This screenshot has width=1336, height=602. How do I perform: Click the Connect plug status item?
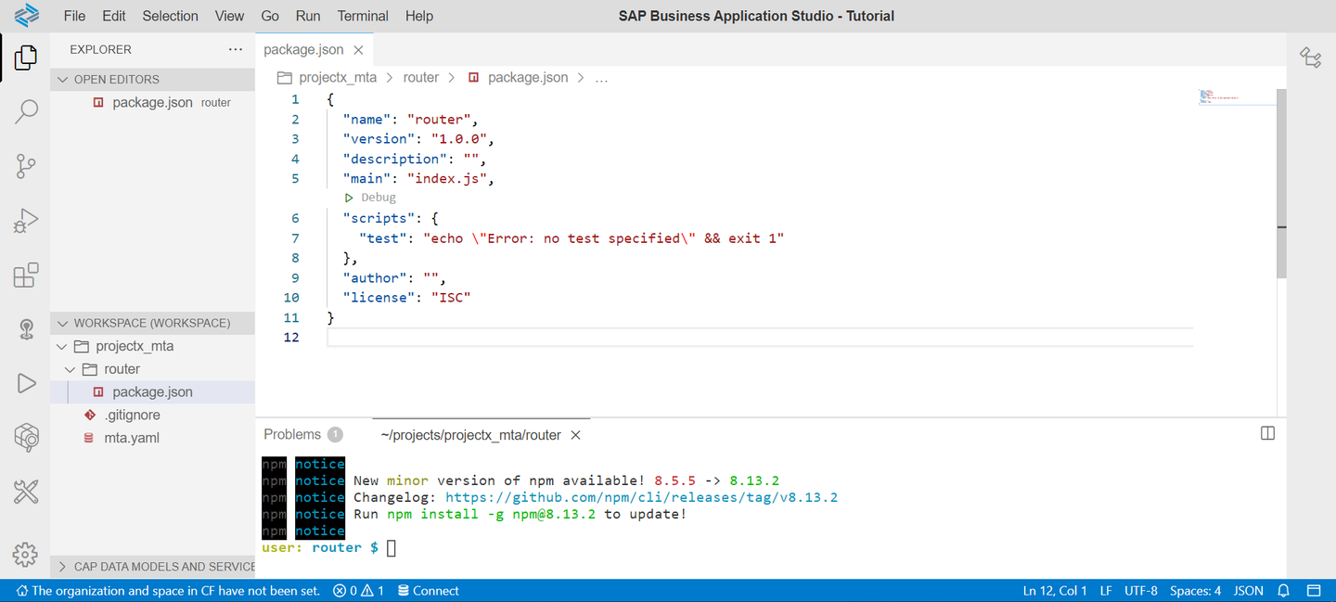(427, 591)
